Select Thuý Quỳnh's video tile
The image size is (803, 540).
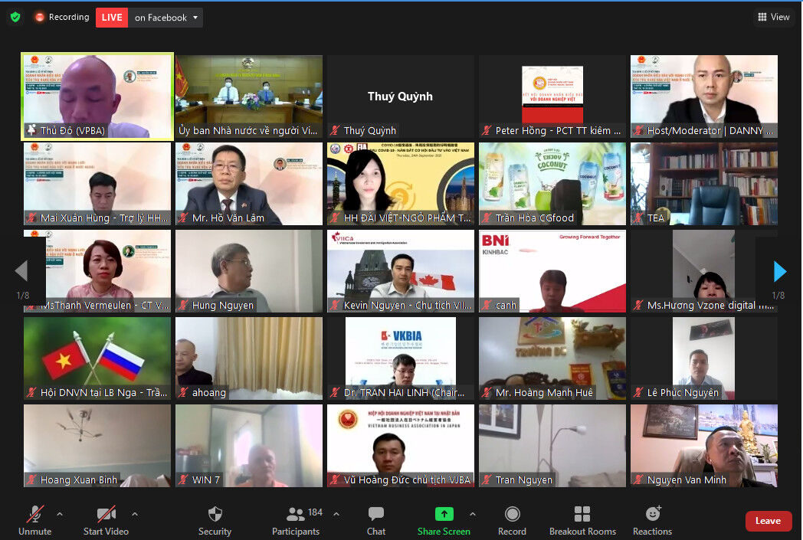click(x=400, y=97)
